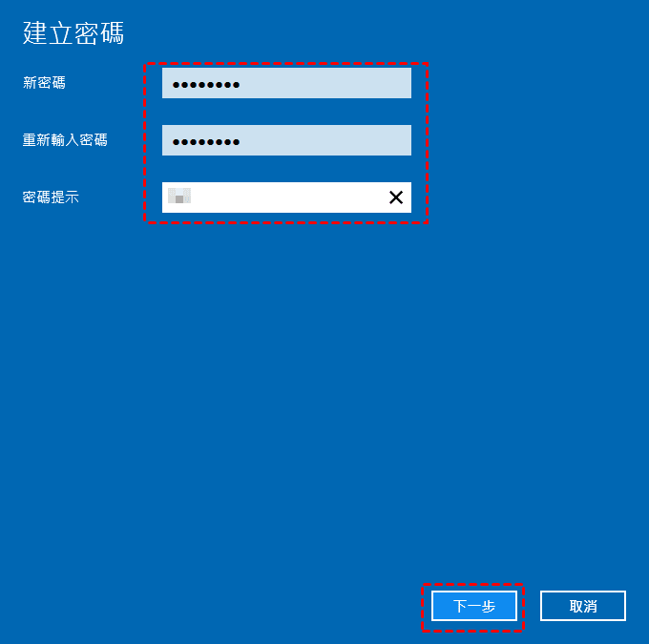Cancel password creation with 取消
This screenshot has width=649, height=644.
(x=583, y=606)
